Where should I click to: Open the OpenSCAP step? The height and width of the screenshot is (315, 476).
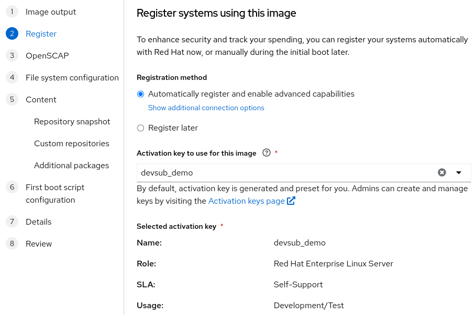[47, 55]
